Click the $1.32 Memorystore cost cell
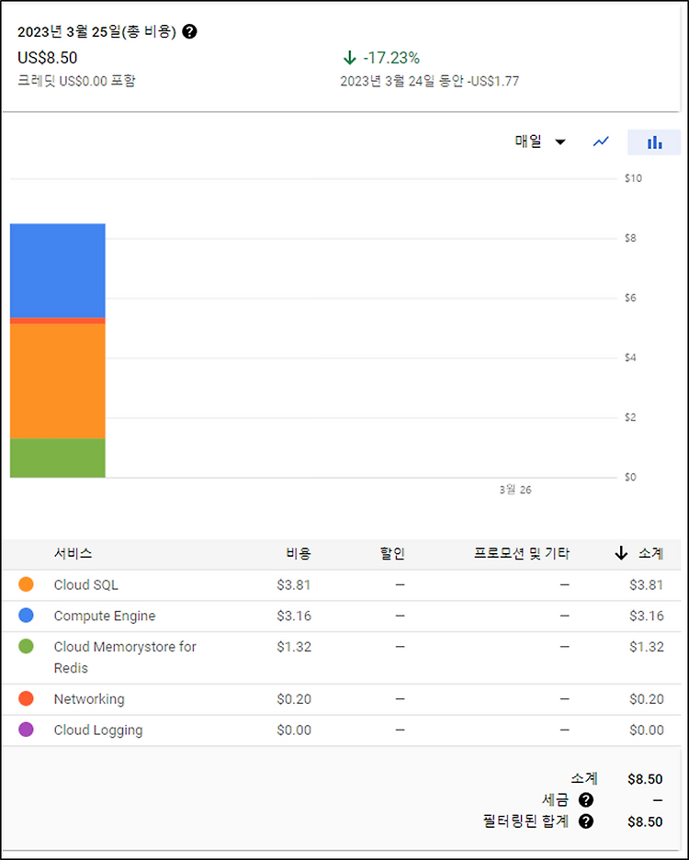The width and height of the screenshot is (689, 860). pyautogui.click(x=294, y=647)
